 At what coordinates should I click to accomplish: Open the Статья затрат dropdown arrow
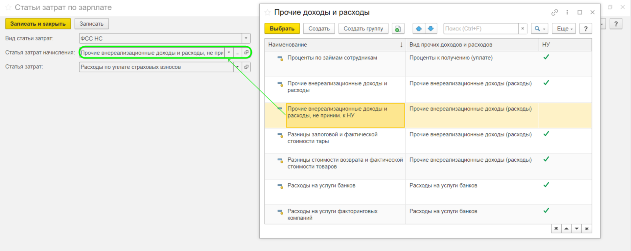click(x=237, y=67)
